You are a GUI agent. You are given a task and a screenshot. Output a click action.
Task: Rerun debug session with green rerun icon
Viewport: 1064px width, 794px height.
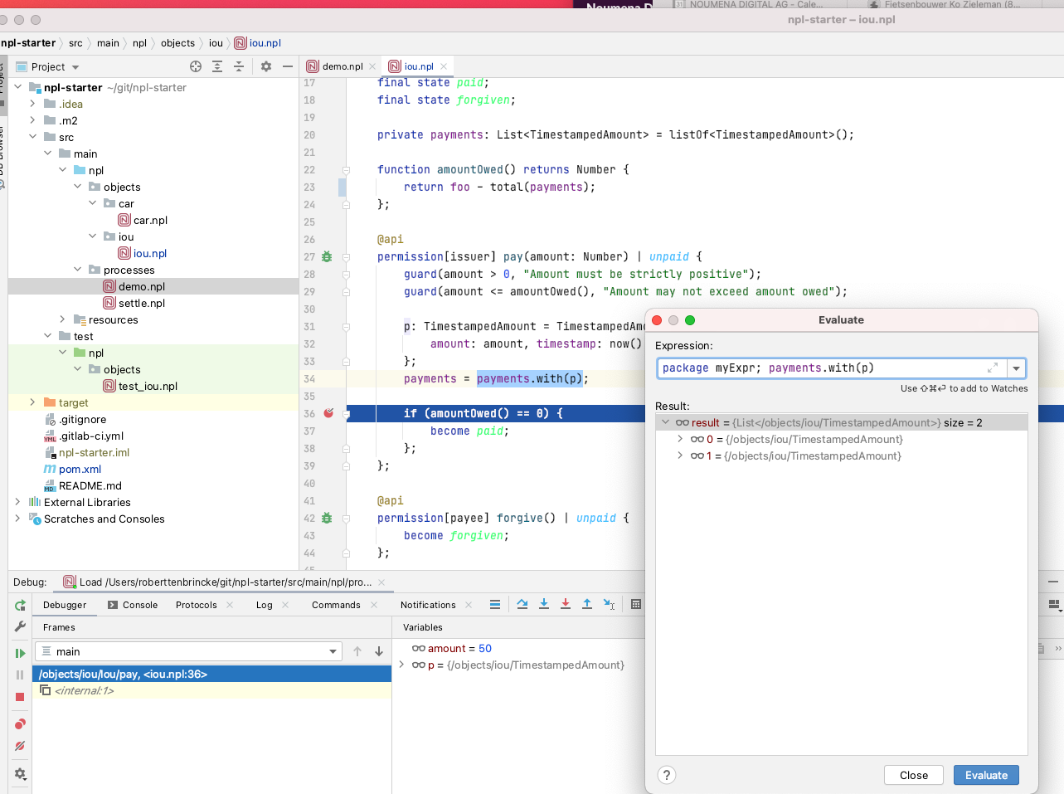pyautogui.click(x=20, y=606)
